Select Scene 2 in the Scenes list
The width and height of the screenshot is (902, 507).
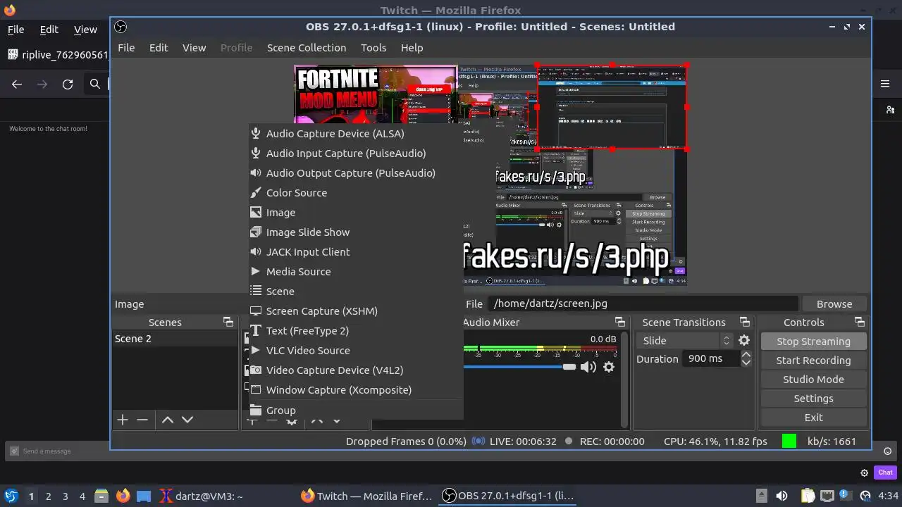coord(175,339)
